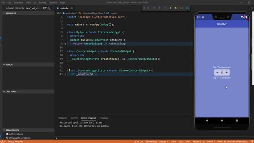The image size is (254, 143).
Task: Switch to the TERMINAL panel tab
Action: coord(104,118)
